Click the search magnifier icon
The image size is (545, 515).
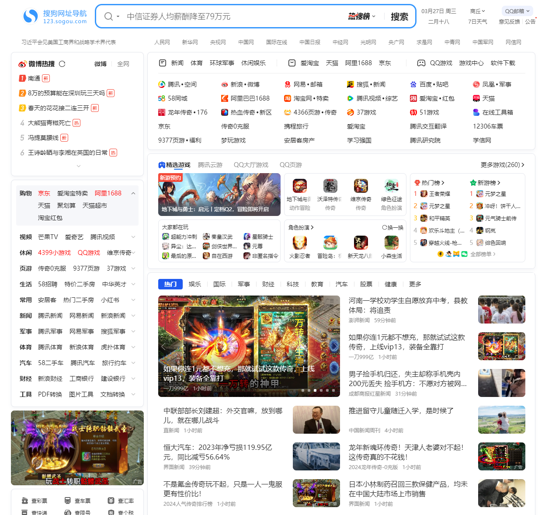click(x=108, y=16)
